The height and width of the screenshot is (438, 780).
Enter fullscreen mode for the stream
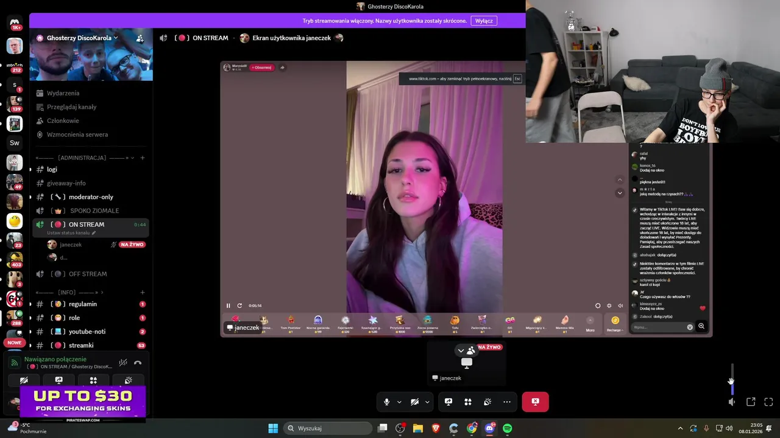click(768, 402)
